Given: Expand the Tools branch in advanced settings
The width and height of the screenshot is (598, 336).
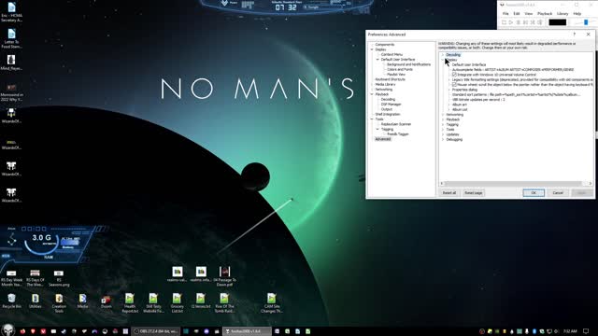Looking at the screenshot, I should (x=443, y=130).
